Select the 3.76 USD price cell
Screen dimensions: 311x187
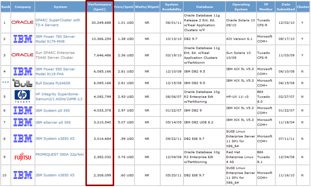coord(126,157)
